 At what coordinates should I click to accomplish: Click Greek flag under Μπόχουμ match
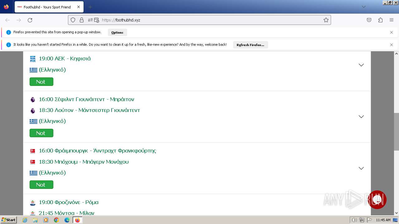(33, 173)
